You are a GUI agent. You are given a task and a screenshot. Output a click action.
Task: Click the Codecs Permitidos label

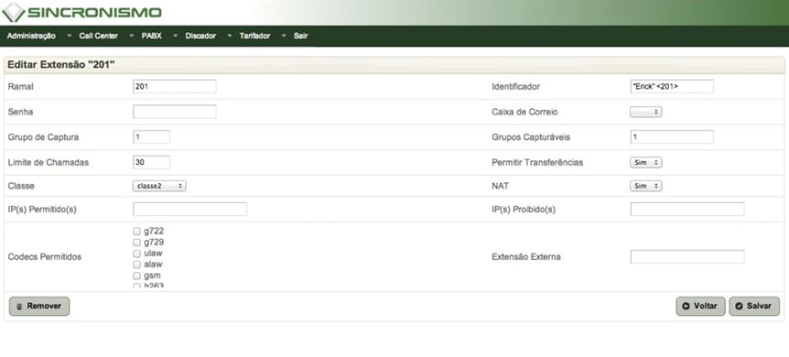(44, 257)
